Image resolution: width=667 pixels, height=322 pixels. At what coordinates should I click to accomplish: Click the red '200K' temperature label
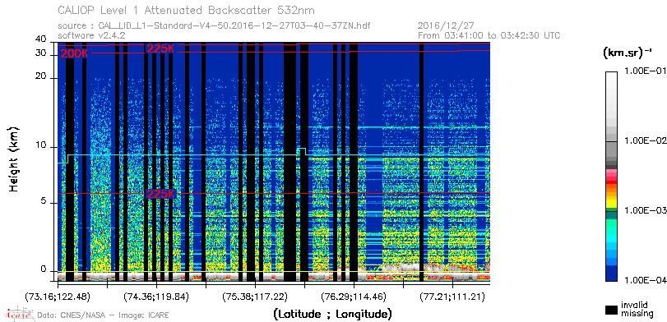pos(75,54)
